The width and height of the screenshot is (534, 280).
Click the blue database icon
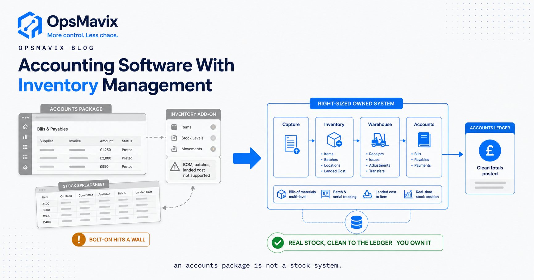[356, 222]
